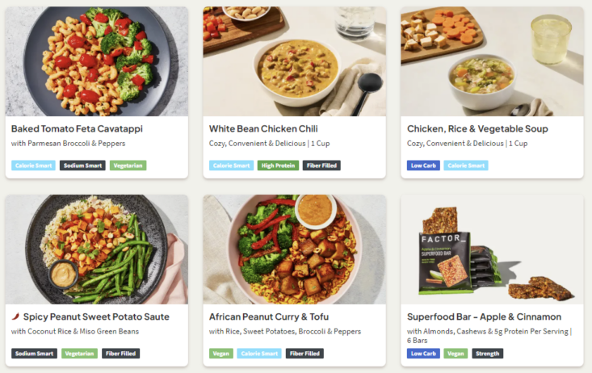
Task: Click the African Peanut Curry & Tofu title
Action: pos(269,316)
